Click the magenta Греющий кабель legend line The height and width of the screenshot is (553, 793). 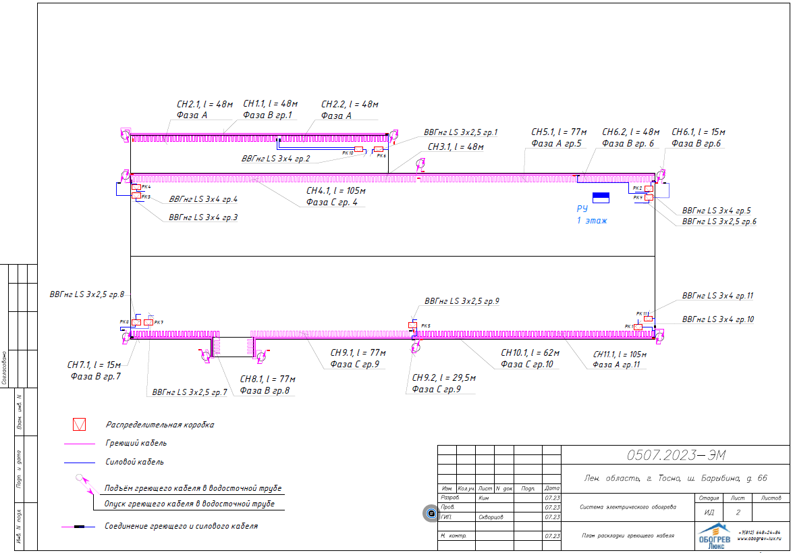[79, 444]
